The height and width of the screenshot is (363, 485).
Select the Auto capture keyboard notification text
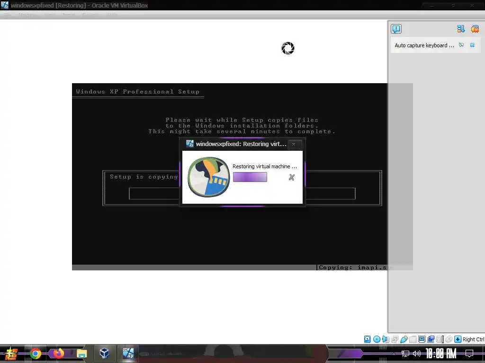coord(424,45)
